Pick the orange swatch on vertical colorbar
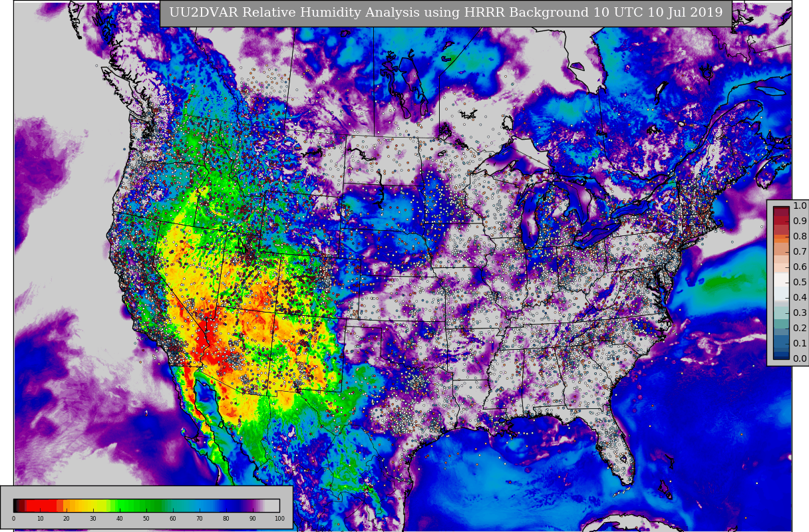 (781, 237)
